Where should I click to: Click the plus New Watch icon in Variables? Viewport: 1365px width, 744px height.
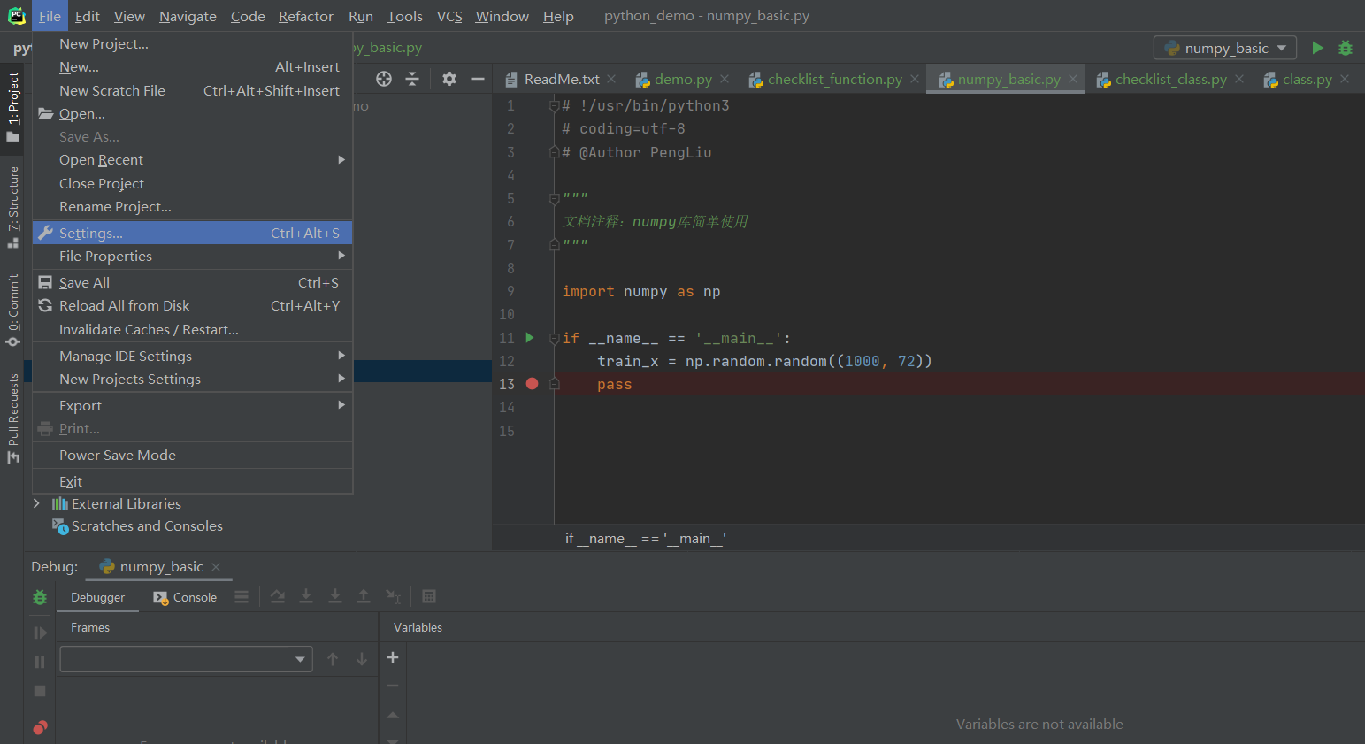click(x=393, y=657)
